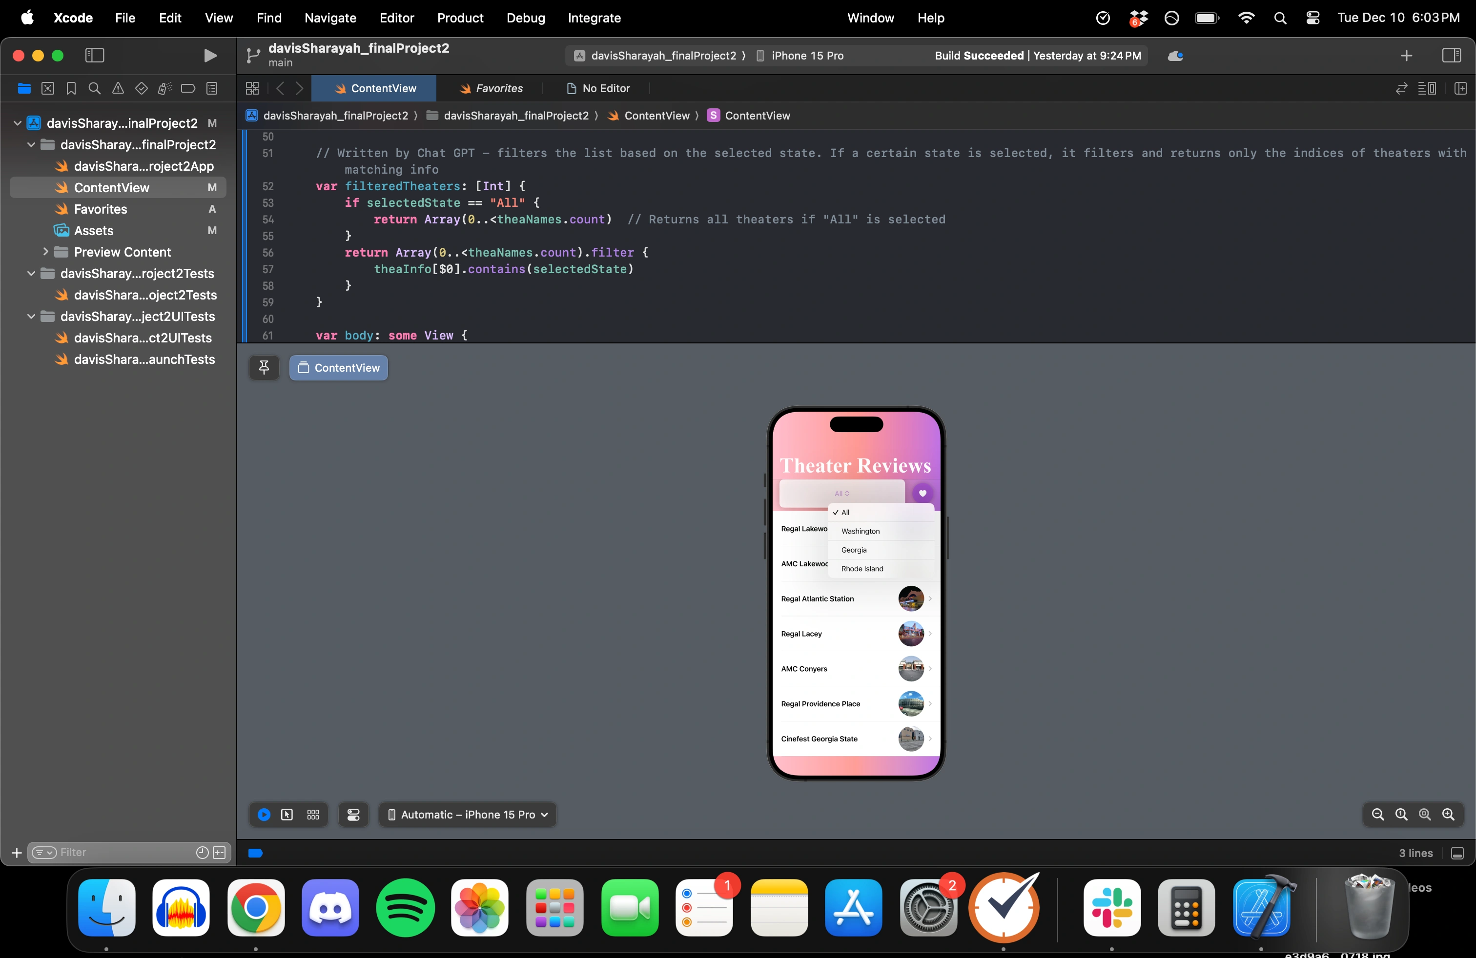The image size is (1476, 958).
Task: Open the Product menu
Action: (460, 18)
